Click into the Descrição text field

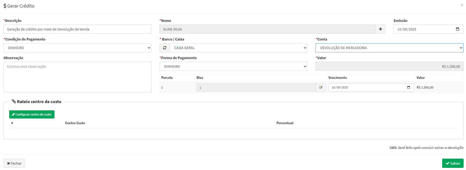[77, 29]
